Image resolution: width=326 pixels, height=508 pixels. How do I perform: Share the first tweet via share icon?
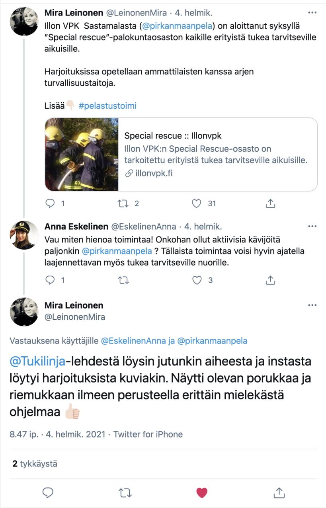(x=270, y=203)
